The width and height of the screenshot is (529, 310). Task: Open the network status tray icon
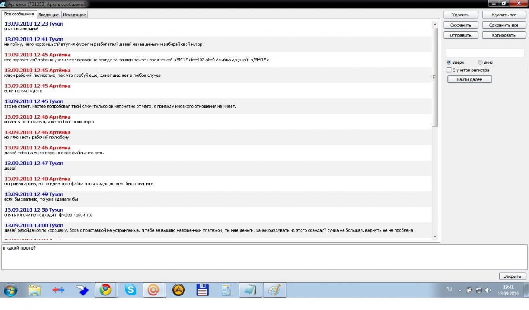click(478, 290)
